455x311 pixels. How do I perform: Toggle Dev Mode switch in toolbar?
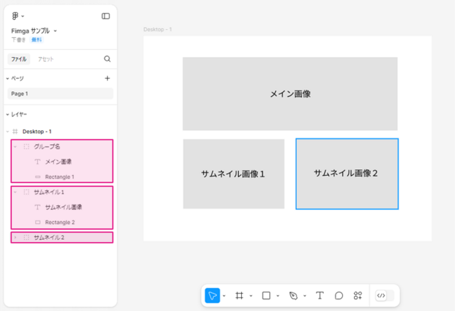(x=385, y=295)
